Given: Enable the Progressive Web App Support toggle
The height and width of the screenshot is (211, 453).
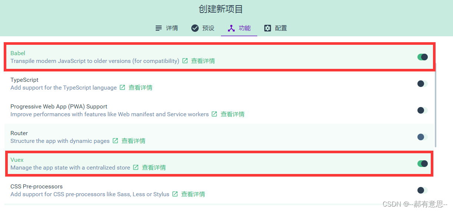Looking at the screenshot, I should point(423,110).
